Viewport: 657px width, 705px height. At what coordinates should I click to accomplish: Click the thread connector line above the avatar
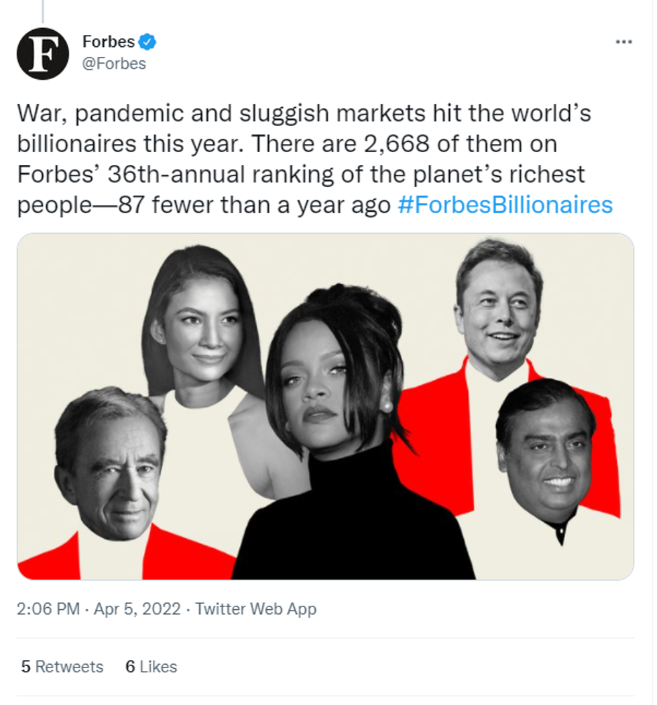pos(42,11)
